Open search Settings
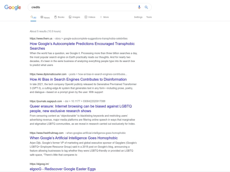The height and width of the screenshot is (172, 230). tap(138, 17)
